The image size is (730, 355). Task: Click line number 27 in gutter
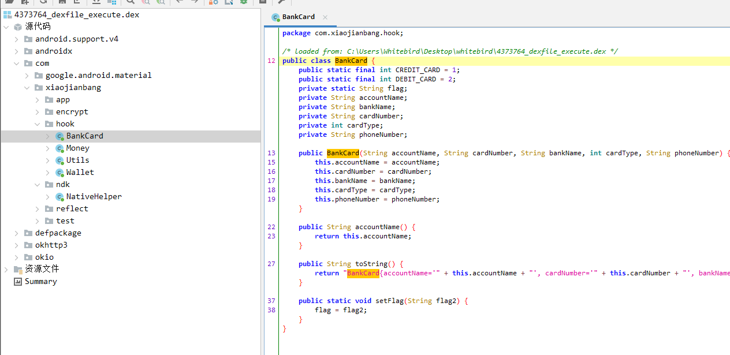pos(271,264)
